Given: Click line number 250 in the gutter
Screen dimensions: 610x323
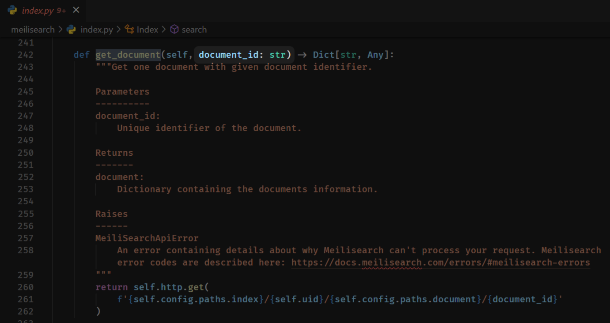Looking at the screenshot, I should [25, 153].
